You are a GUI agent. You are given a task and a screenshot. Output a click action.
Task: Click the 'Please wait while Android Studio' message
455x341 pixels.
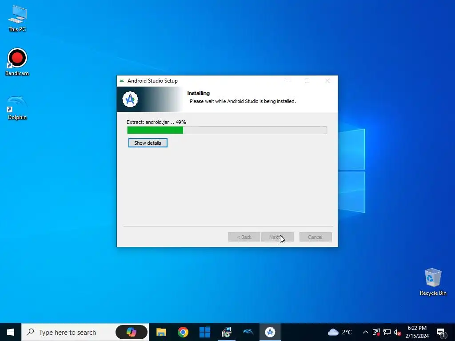pyautogui.click(x=243, y=101)
